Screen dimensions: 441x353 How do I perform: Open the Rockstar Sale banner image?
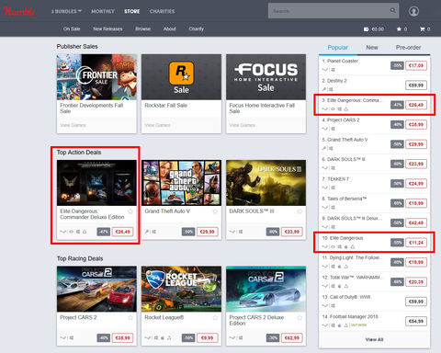pos(181,77)
